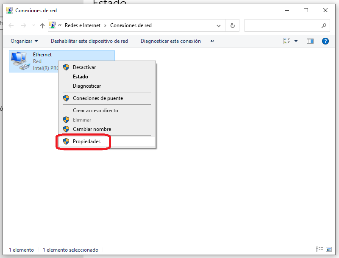The image size is (339, 258).
Task: Expand the view options dropdown arrow
Action: [x=297, y=41]
